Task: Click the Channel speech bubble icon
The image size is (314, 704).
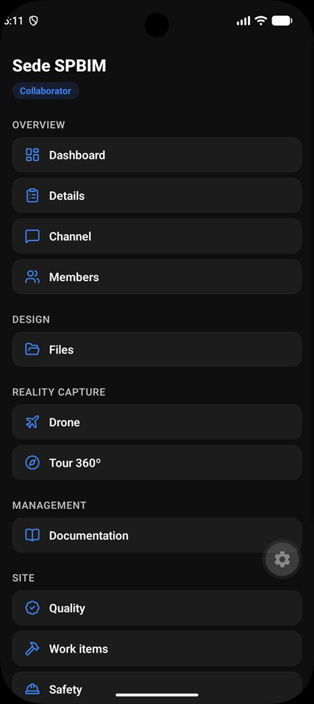Action: click(x=32, y=236)
